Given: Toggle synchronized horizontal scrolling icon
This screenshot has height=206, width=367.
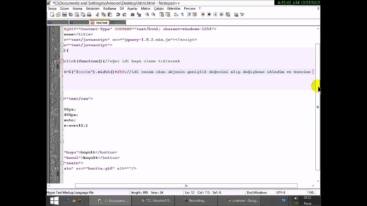Looking at the screenshot, I should pyautogui.click(x=168, y=14).
